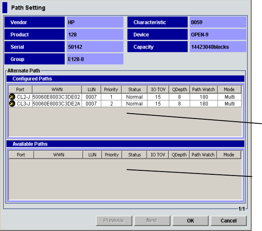The image size is (262, 231).
Task: Click the Serial value field 50142
Action: 94,47
